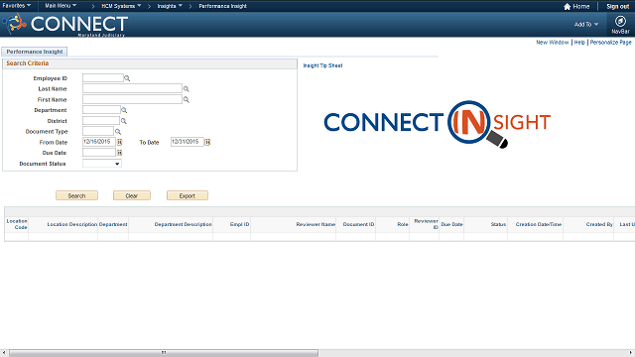635x357 pixels.
Task: Click the Employee ID lookup magnifier icon
Action: pos(127,78)
